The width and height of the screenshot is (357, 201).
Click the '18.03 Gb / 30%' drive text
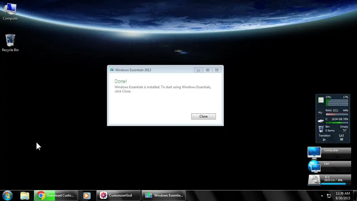click(x=333, y=180)
